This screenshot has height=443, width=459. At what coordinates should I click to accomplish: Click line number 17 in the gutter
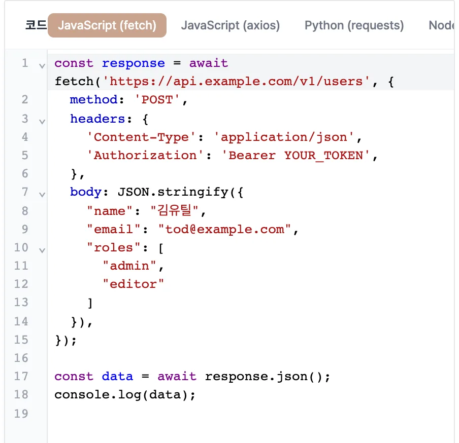[x=21, y=377]
